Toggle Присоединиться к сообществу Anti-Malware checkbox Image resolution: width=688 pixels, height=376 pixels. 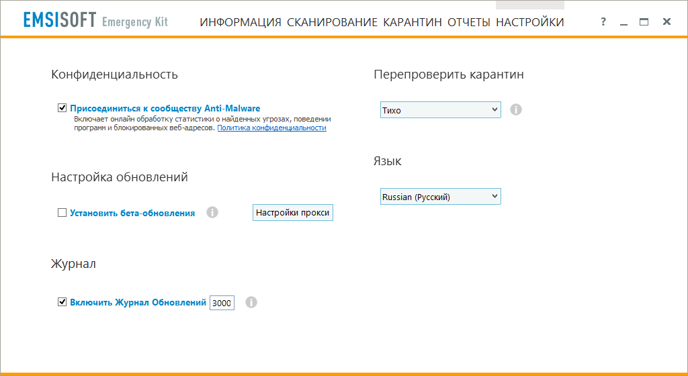pyautogui.click(x=62, y=108)
